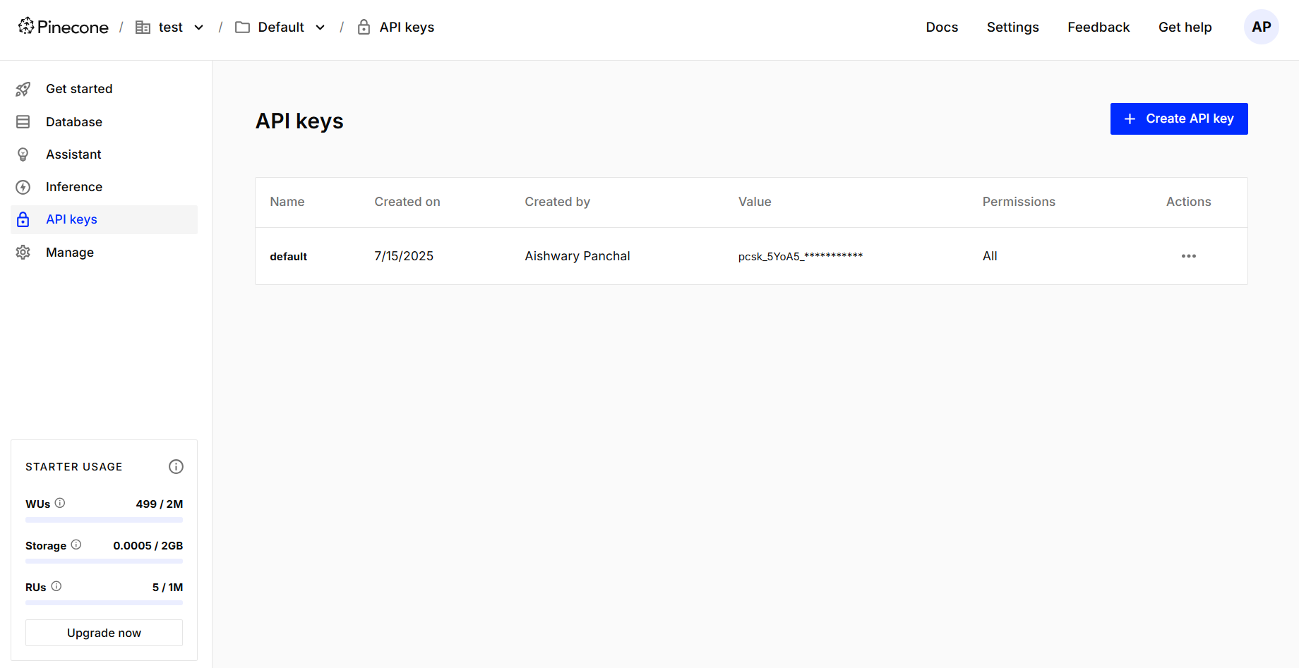Click the default key name

pyautogui.click(x=288, y=256)
